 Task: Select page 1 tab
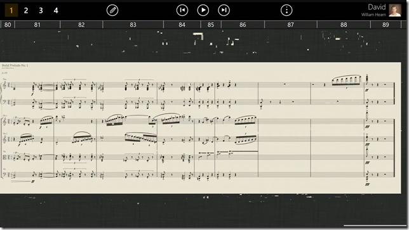point(11,10)
